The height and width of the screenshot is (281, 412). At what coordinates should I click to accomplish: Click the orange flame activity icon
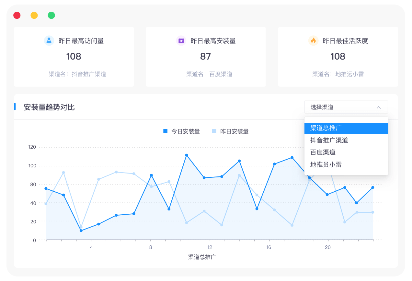click(x=313, y=40)
